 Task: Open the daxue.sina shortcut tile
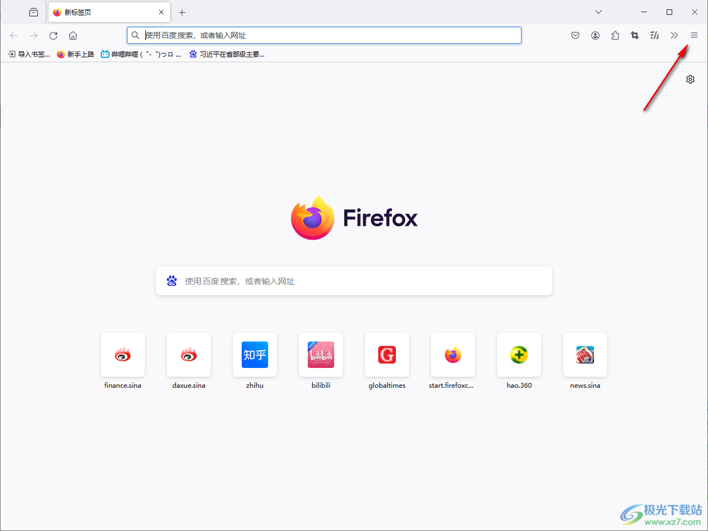(189, 361)
